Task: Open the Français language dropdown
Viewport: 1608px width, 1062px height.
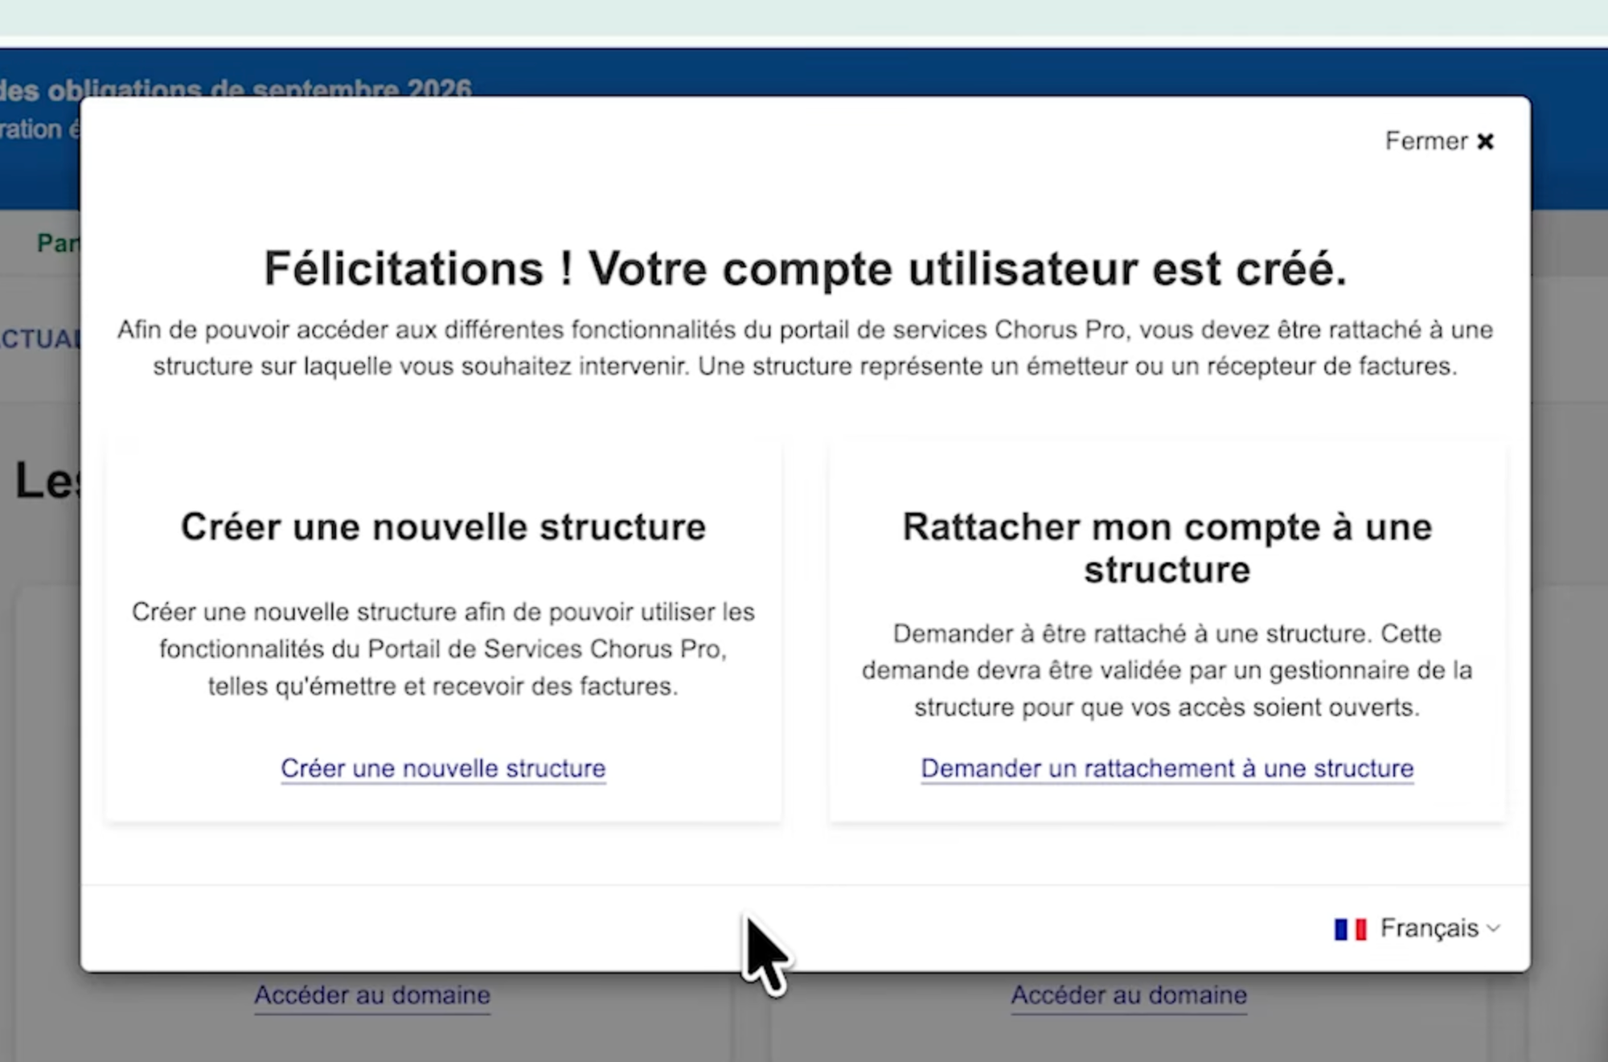Action: tap(1430, 929)
